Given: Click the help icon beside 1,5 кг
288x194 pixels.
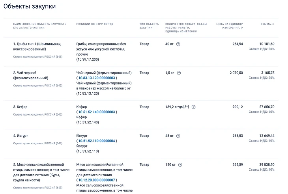Looking at the screenshot, I should (x=179, y=73).
